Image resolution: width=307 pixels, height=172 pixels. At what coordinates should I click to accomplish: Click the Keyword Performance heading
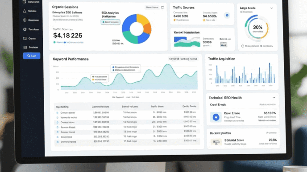tap(71, 59)
